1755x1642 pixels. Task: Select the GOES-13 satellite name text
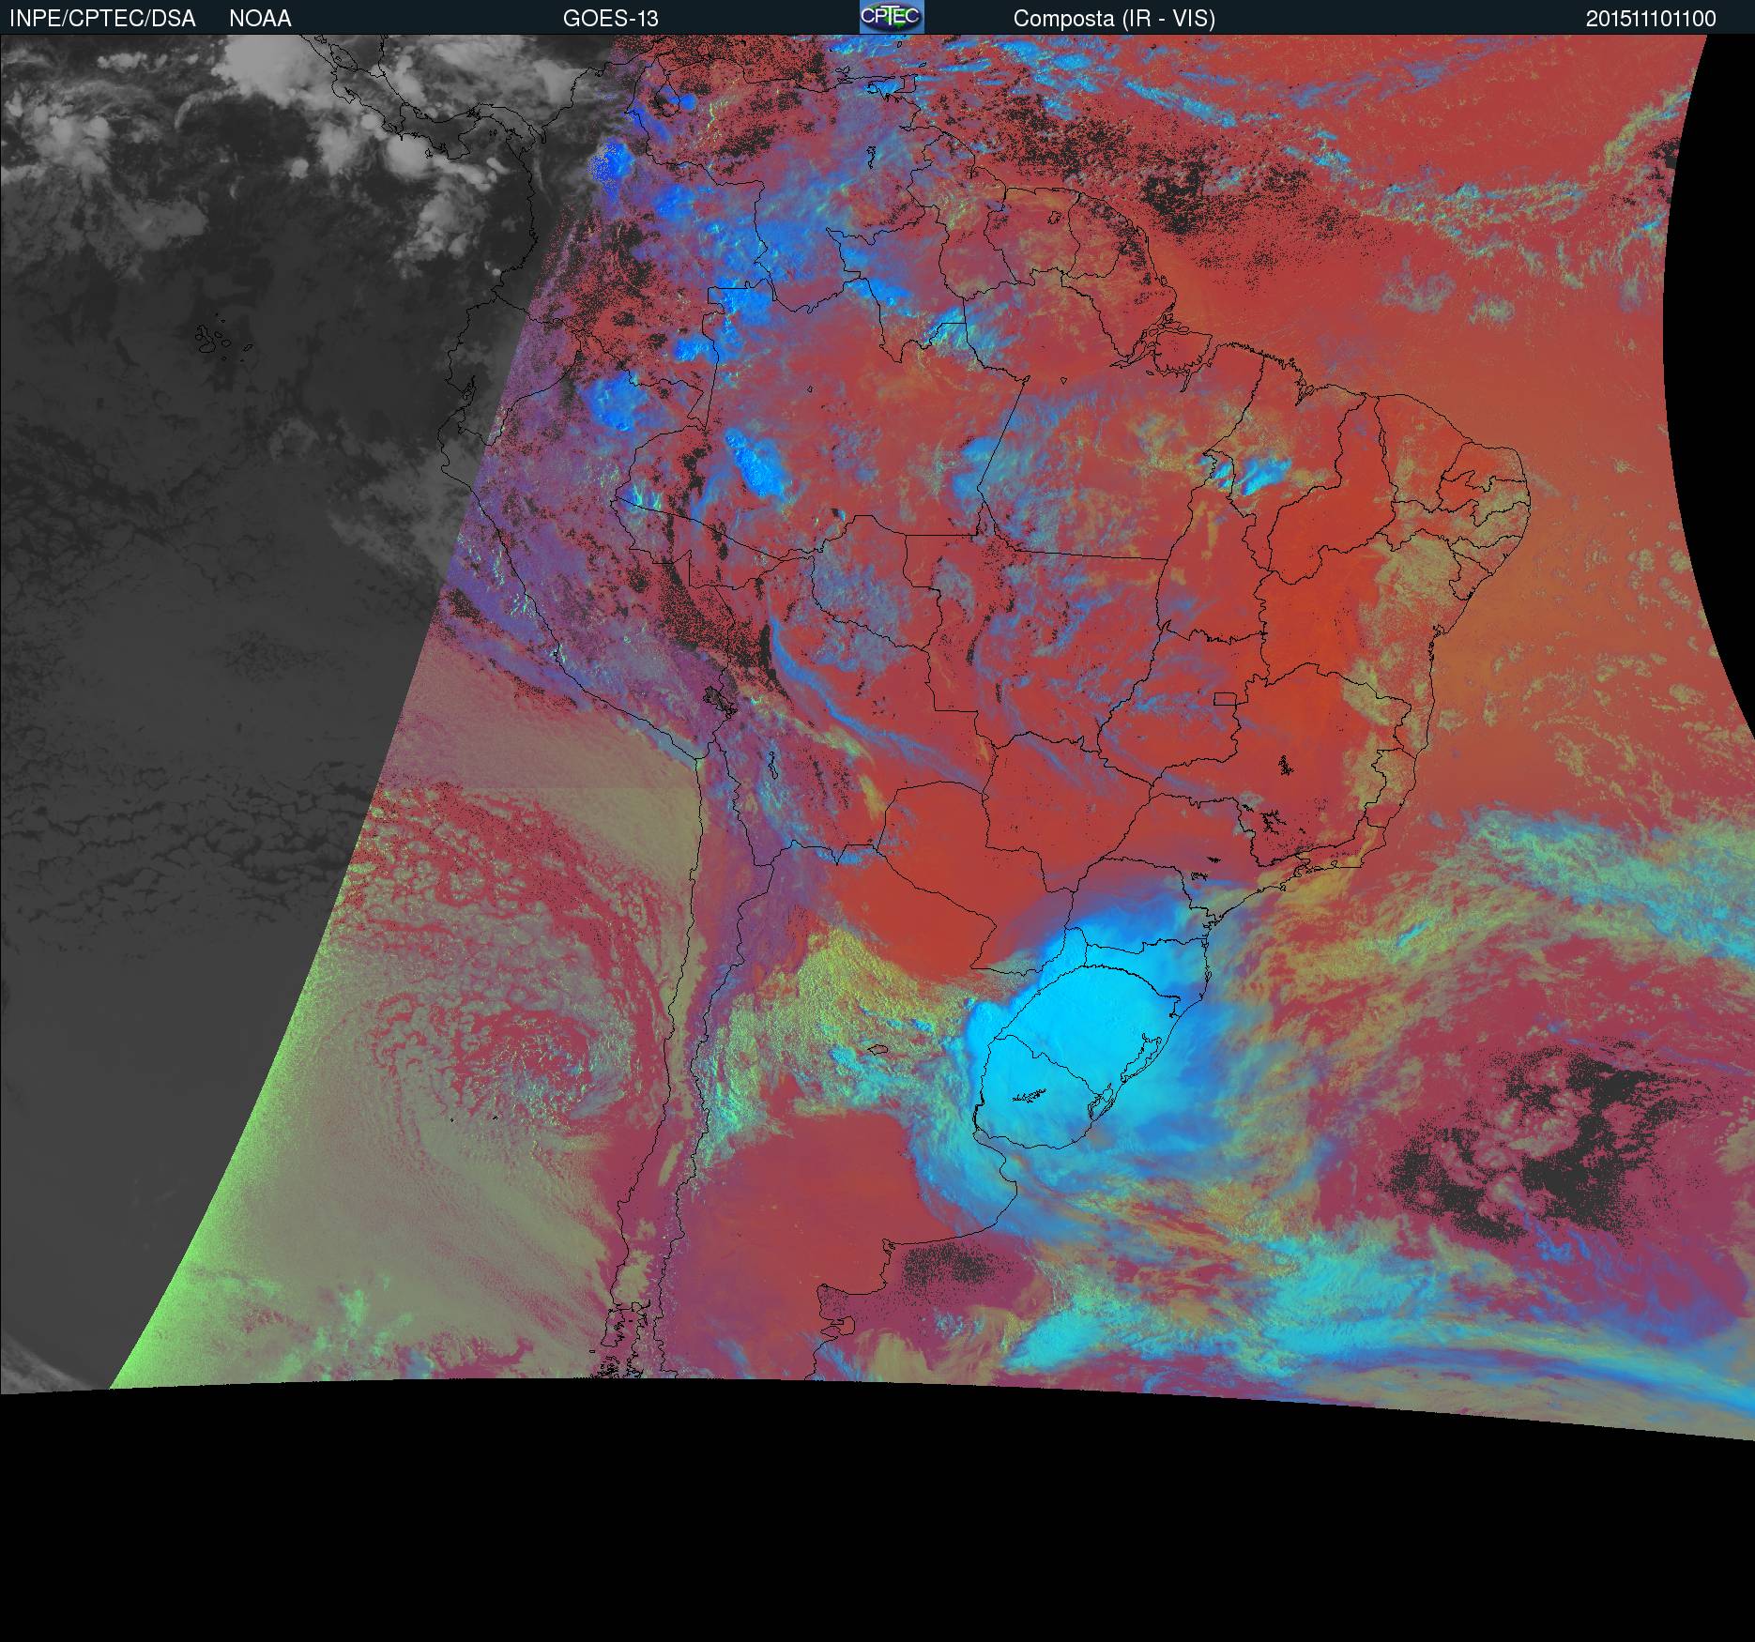coord(610,19)
